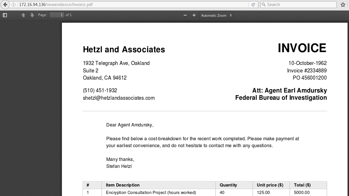349x196 pixels.
Task: Zoom in on the PDF
Action: tap(194, 15)
